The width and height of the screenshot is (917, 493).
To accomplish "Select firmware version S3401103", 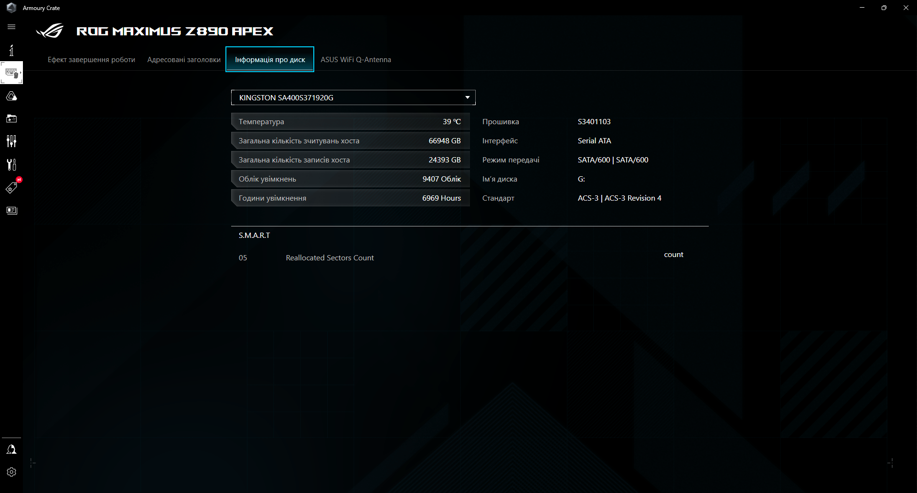I will [594, 122].
